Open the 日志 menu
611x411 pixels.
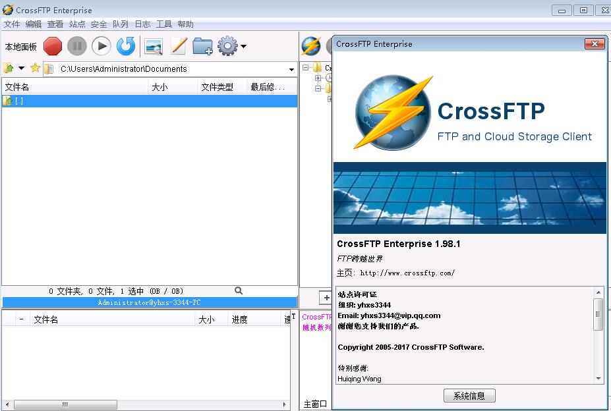click(142, 24)
